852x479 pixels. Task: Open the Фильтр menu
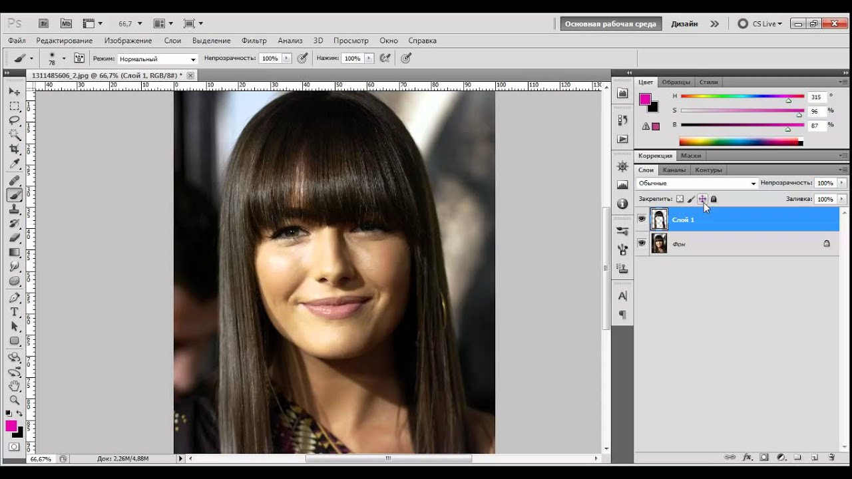pyautogui.click(x=254, y=41)
